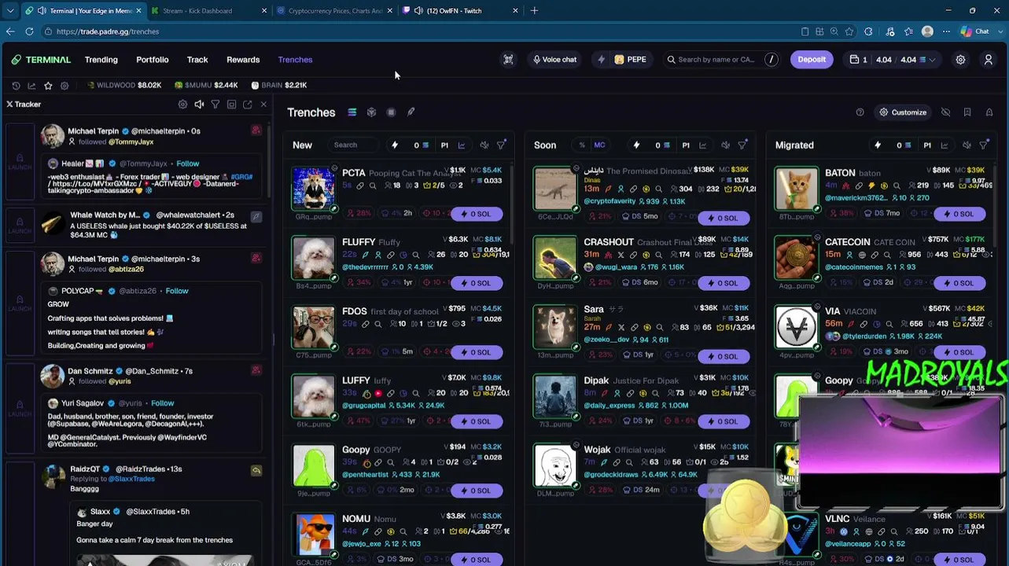The height and width of the screenshot is (566, 1009).
Task: Open the Portfolio tab
Action: click(x=153, y=60)
